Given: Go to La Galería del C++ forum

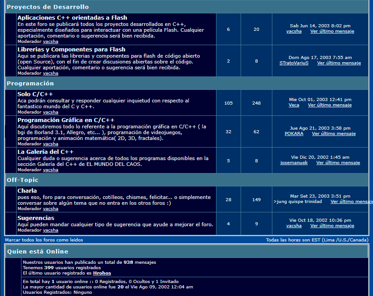Looking at the screenshot, I should pos(46,152).
